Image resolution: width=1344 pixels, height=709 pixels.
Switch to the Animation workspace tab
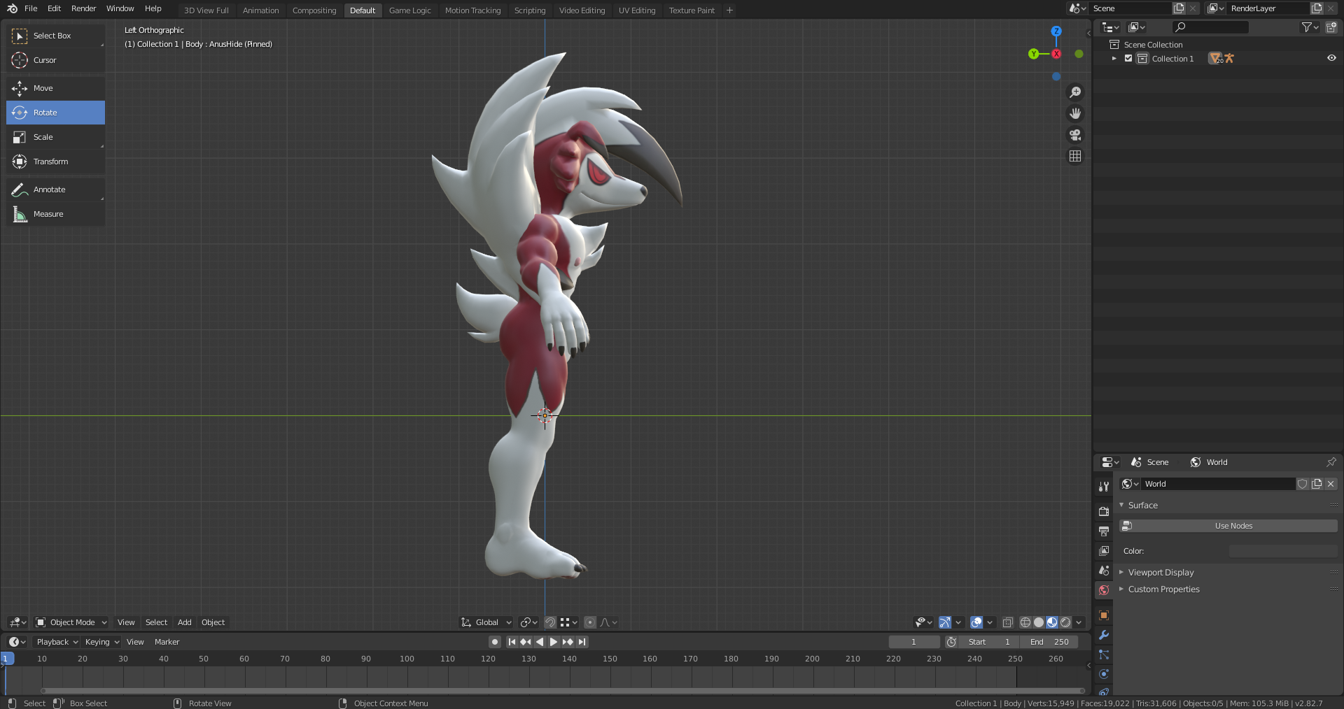coord(260,10)
